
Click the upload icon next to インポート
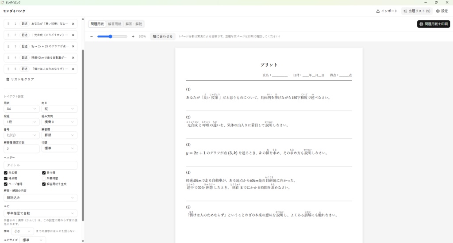(378, 11)
